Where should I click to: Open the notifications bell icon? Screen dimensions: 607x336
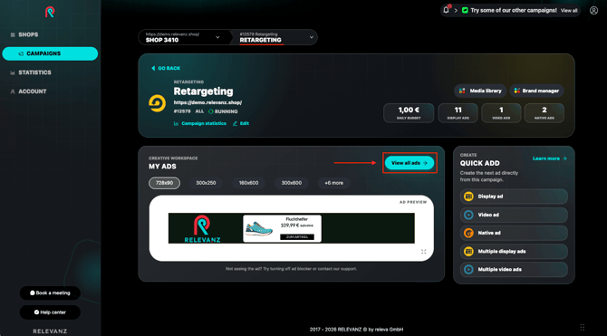(x=447, y=10)
